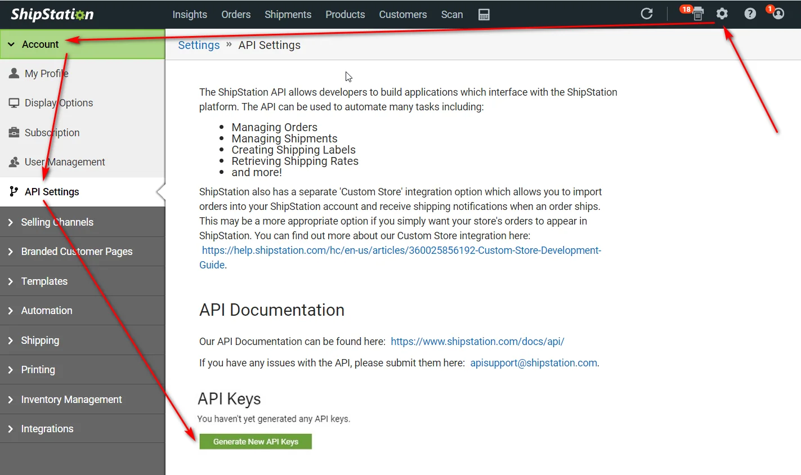Open the Shipments tab
Image resolution: width=801 pixels, height=475 pixels.
(x=288, y=15)
